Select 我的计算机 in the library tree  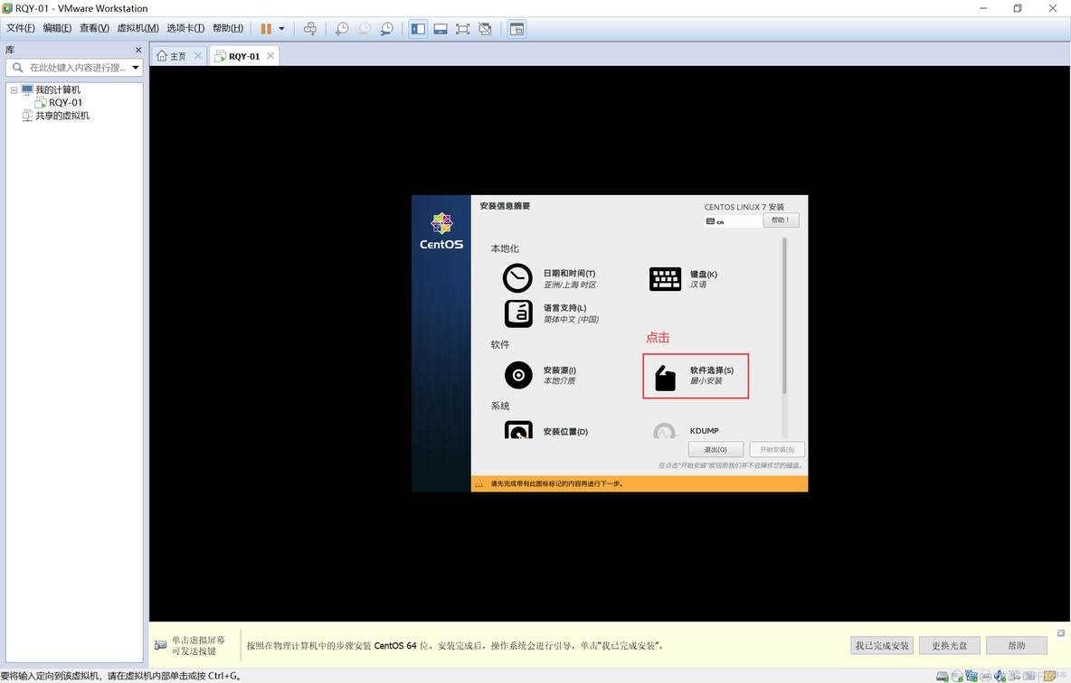coord(57,90)
